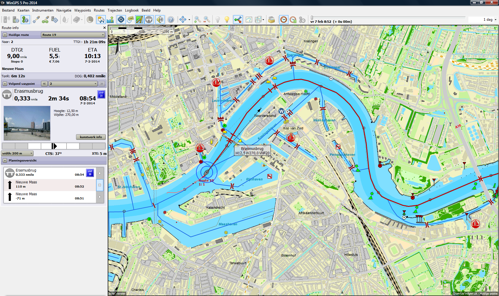Viewport: 499px width, 296px height.
Task: Click the dim light bulb icon
Action: pos(218,20)
